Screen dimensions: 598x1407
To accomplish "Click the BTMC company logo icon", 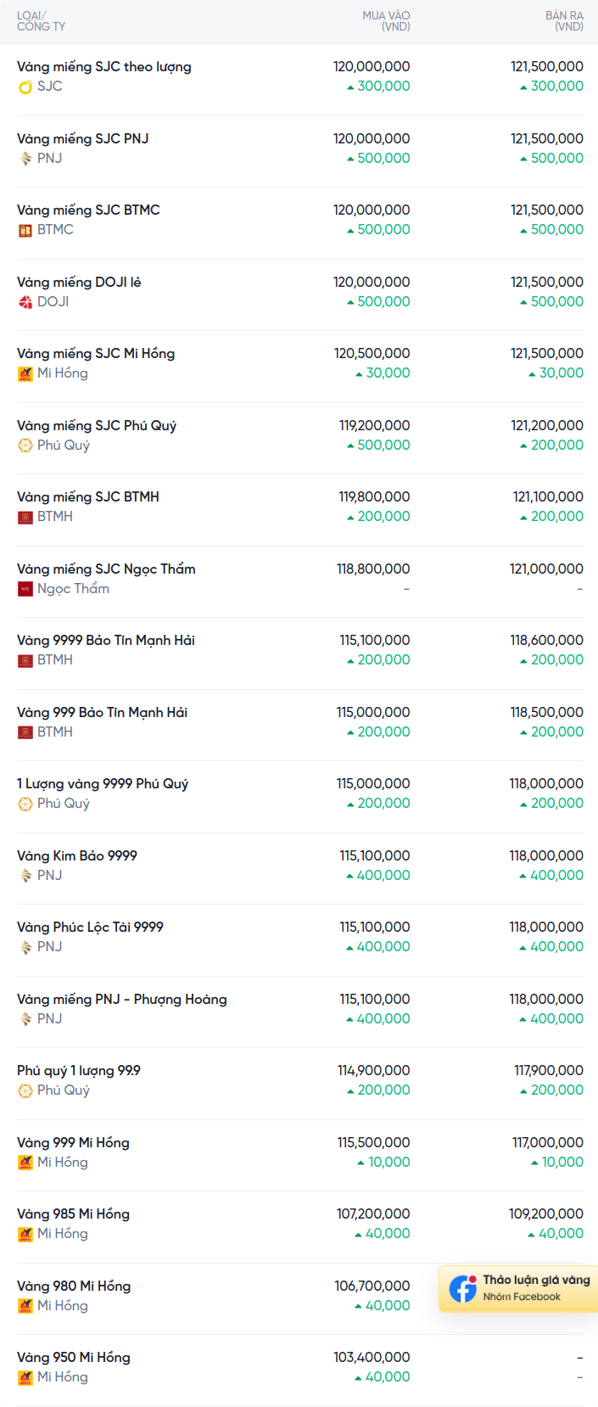I will [25, 230].
